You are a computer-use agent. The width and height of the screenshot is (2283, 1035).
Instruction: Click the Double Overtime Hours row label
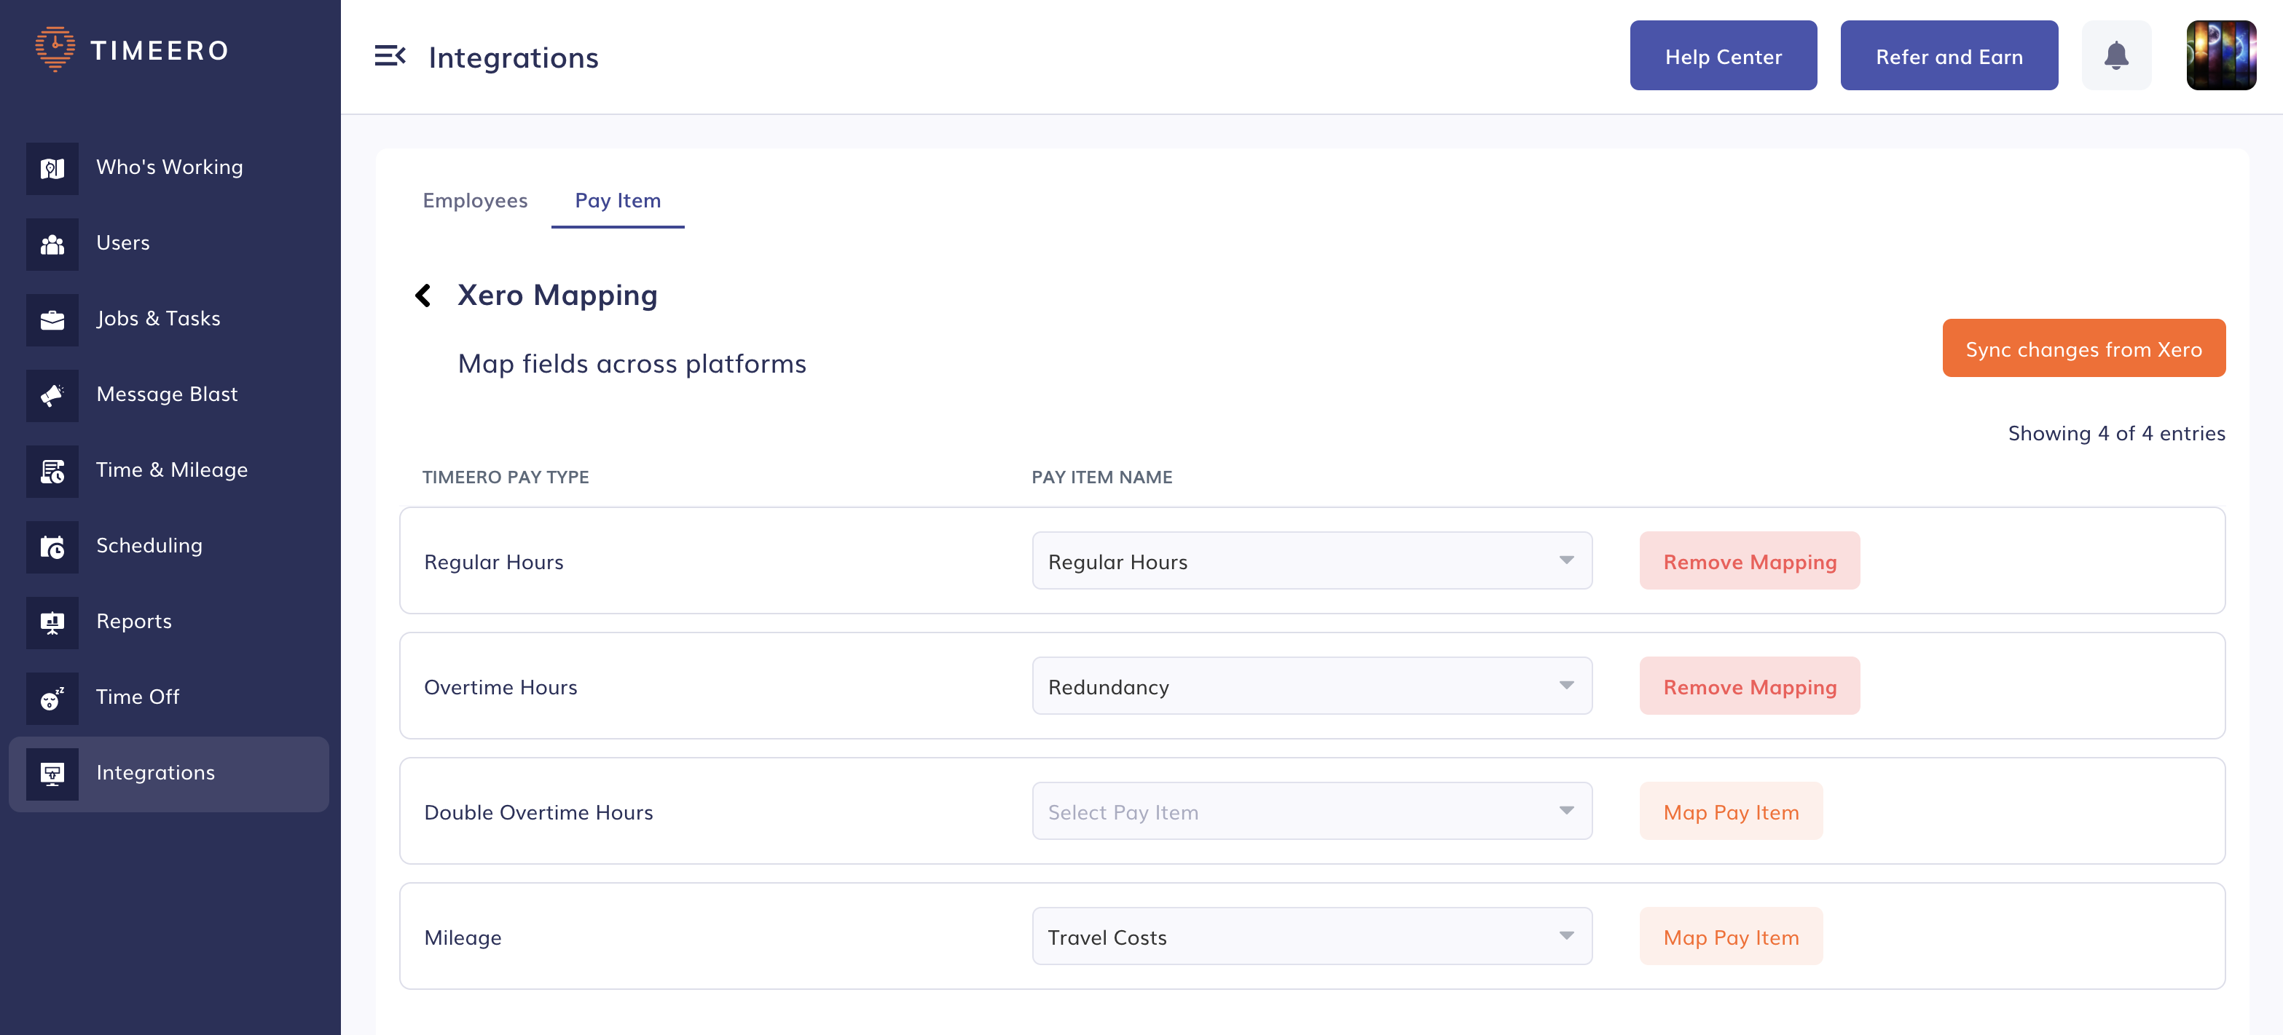point(538,812)
